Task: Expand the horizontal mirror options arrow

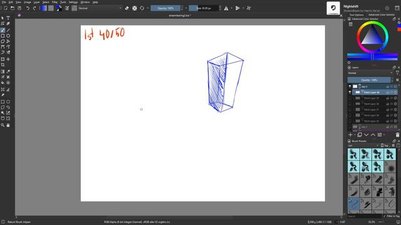Action: (231, 8)
